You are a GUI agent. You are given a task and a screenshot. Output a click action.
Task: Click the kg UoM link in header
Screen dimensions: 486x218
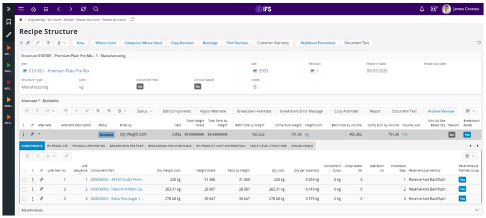click(81, 87)
